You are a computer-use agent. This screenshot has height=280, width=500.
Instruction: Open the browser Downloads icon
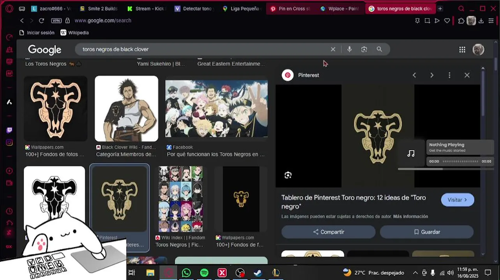coord(481,21)
